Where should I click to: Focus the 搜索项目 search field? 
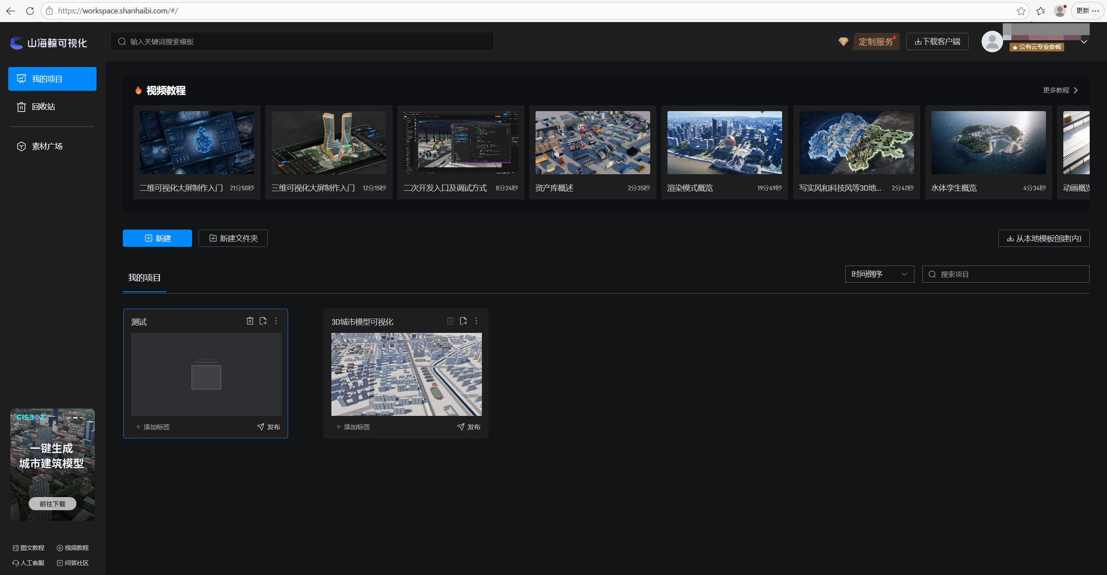[1006, 274]
